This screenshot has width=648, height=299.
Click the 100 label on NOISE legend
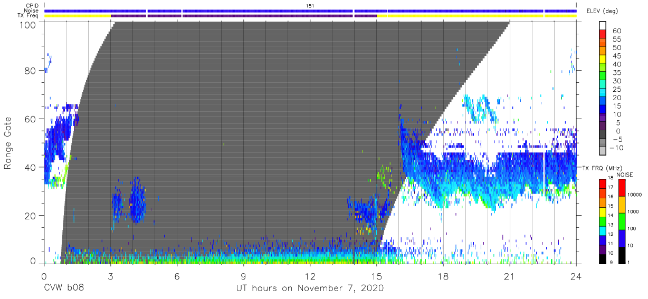point(632,228)
